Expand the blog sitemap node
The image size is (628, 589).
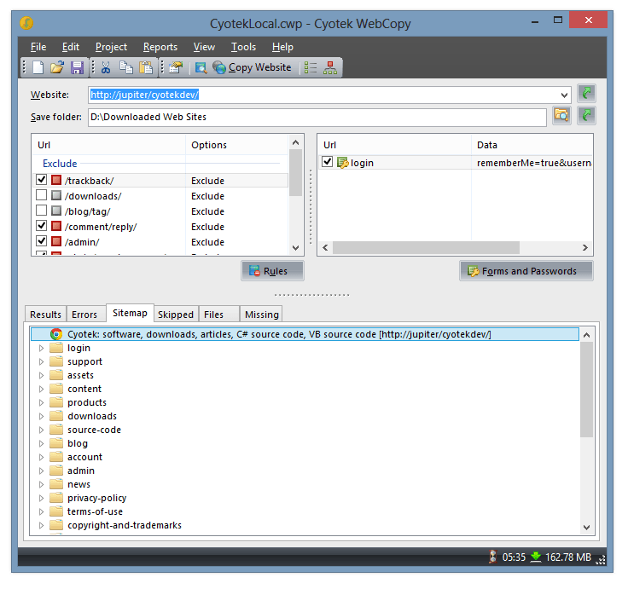pos(41,443)
